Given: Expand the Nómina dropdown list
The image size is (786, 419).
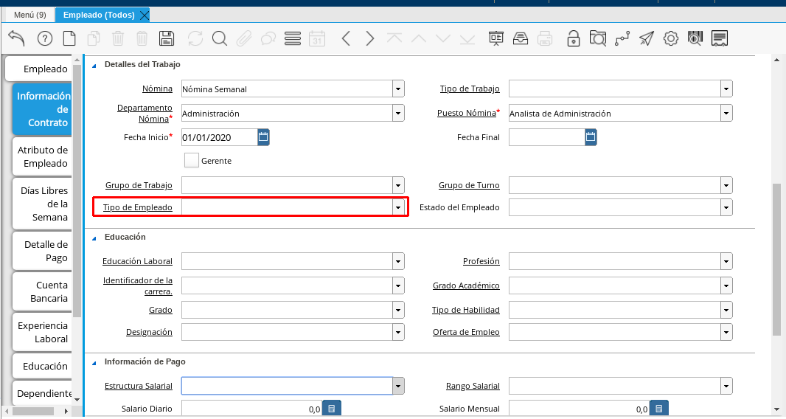Looking at the screenshot, I should [x=398, y=89].
